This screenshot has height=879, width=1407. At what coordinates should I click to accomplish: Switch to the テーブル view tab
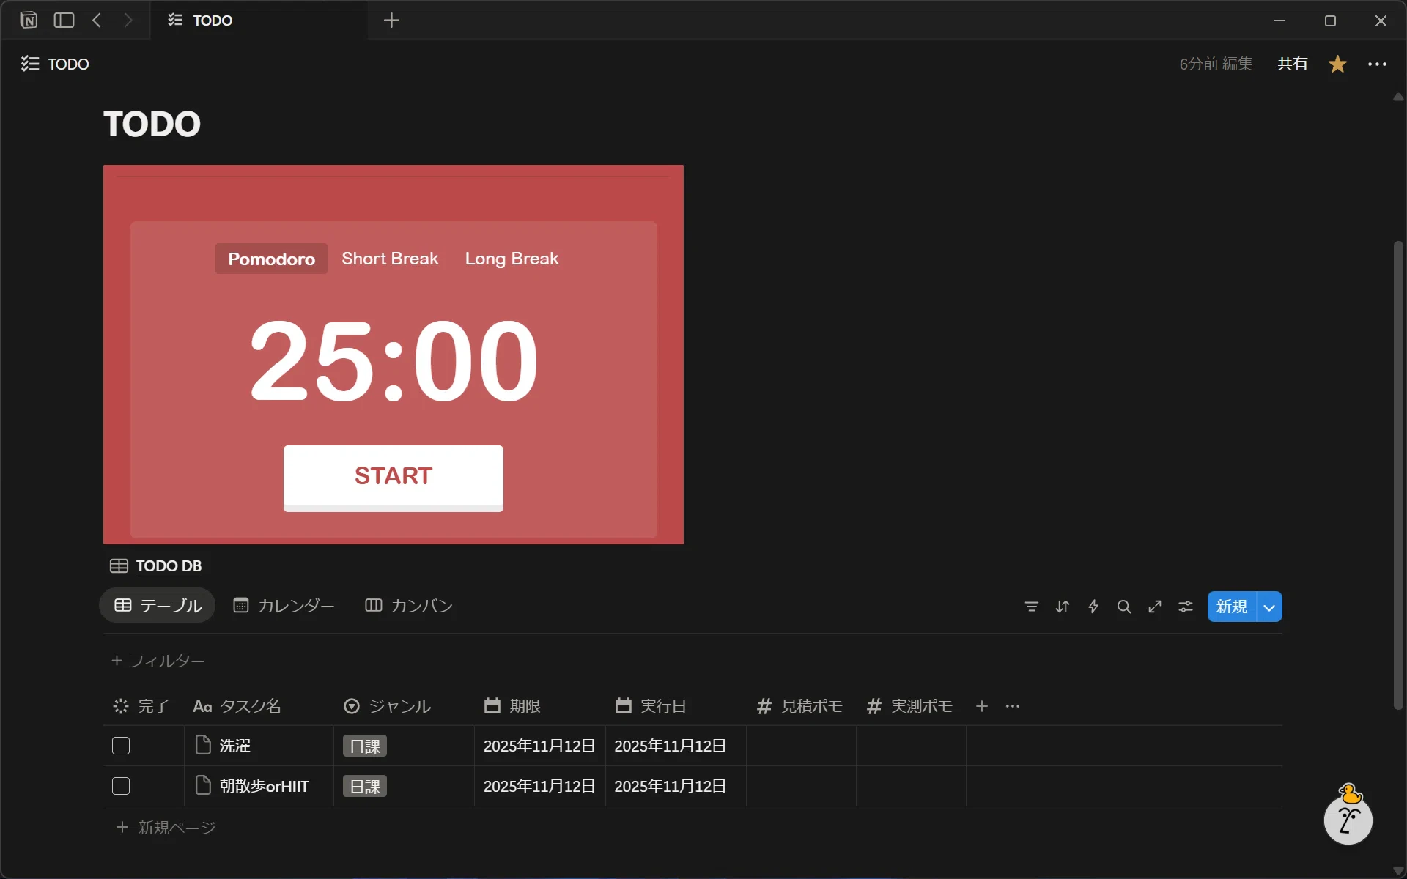pyautogui.click(x=158, y=606)
